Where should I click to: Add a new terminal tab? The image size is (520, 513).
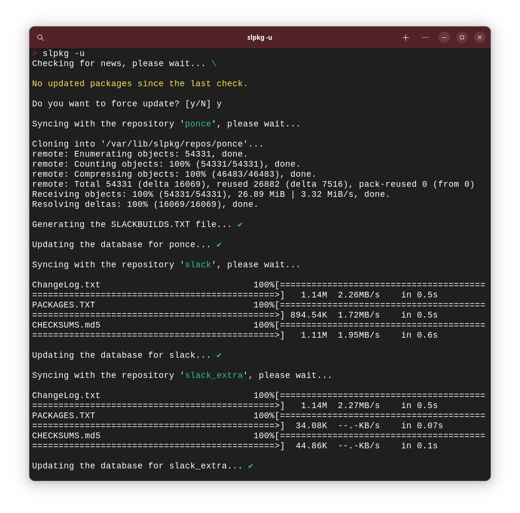pyautogui.click(x=405, y=37)
